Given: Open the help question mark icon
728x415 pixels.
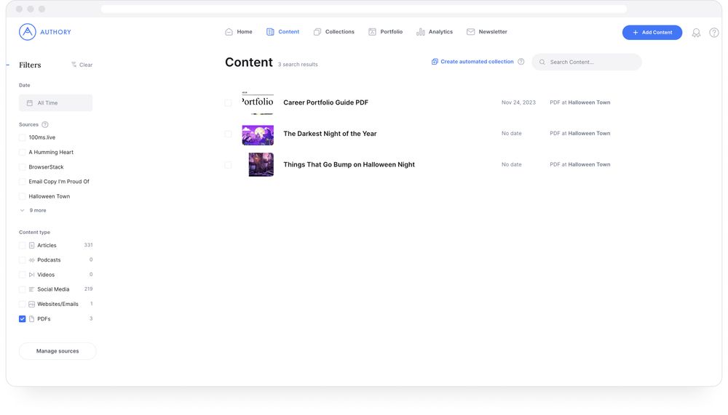Looking at the screenshot, I should click(713, 33).
